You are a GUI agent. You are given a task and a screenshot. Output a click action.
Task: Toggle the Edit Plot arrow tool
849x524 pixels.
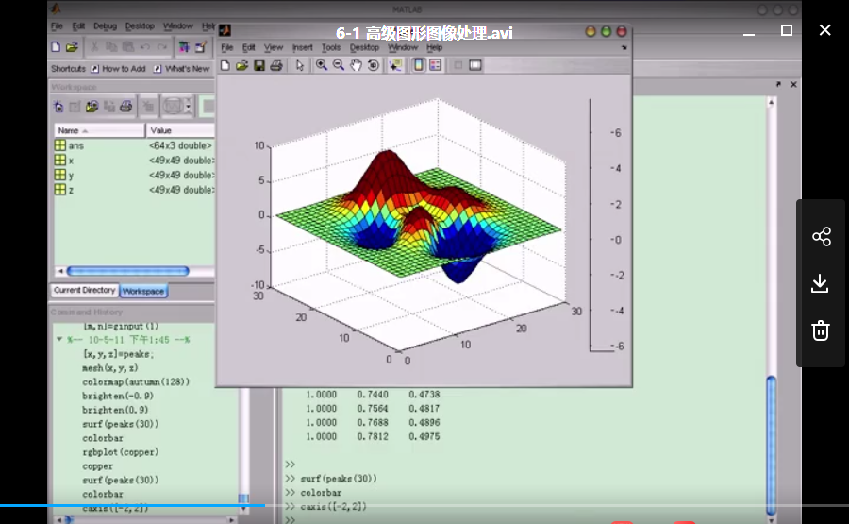299,65
